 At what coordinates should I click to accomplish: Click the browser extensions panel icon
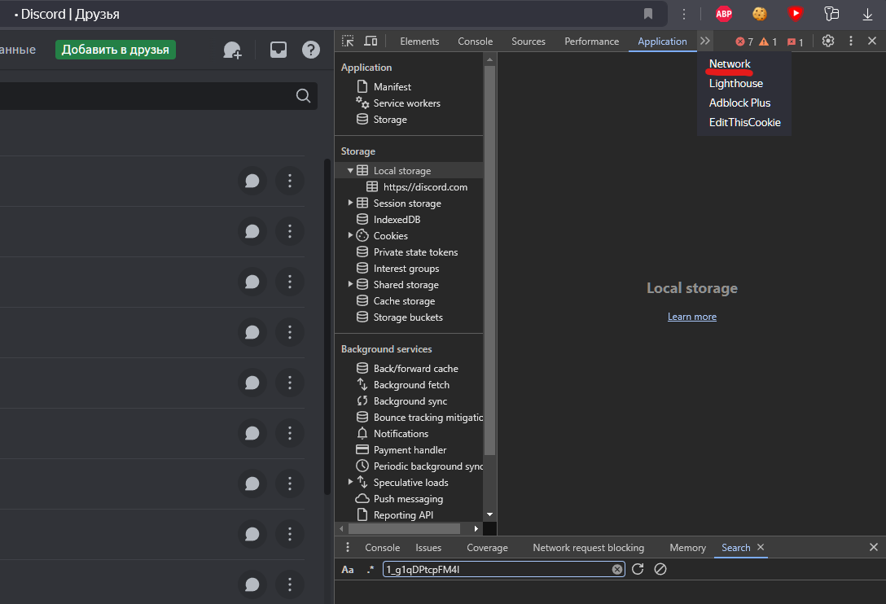click(x=831, y=14)
